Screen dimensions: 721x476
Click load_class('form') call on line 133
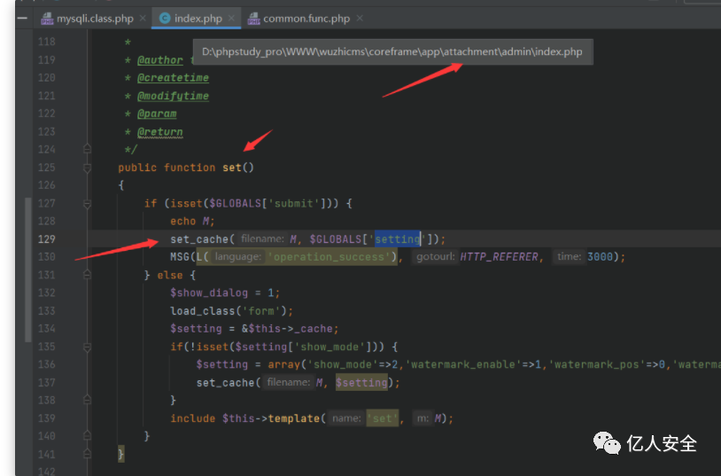[231, 311]
